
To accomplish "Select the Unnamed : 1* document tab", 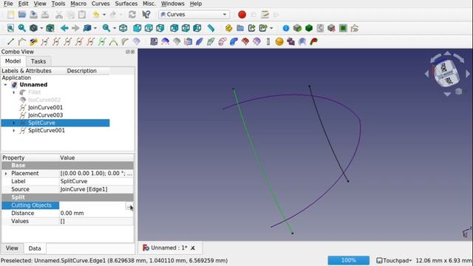I will 169,248.
